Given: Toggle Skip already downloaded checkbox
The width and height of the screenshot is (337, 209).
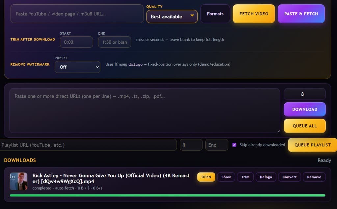Looking at the screenshot, I should tap(234, 145).
